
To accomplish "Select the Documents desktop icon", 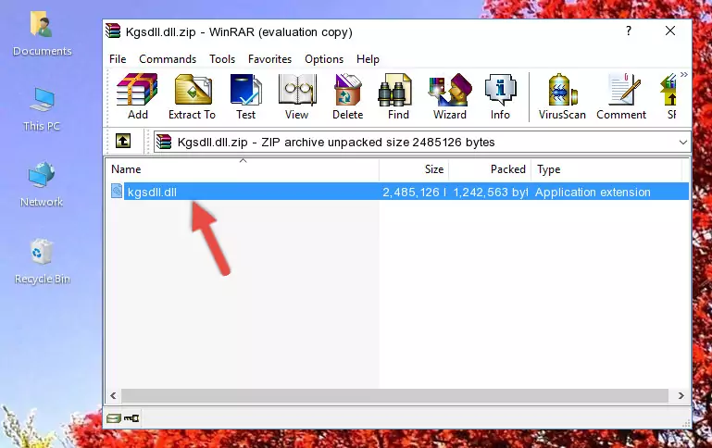I will click(x=42, y=34).
